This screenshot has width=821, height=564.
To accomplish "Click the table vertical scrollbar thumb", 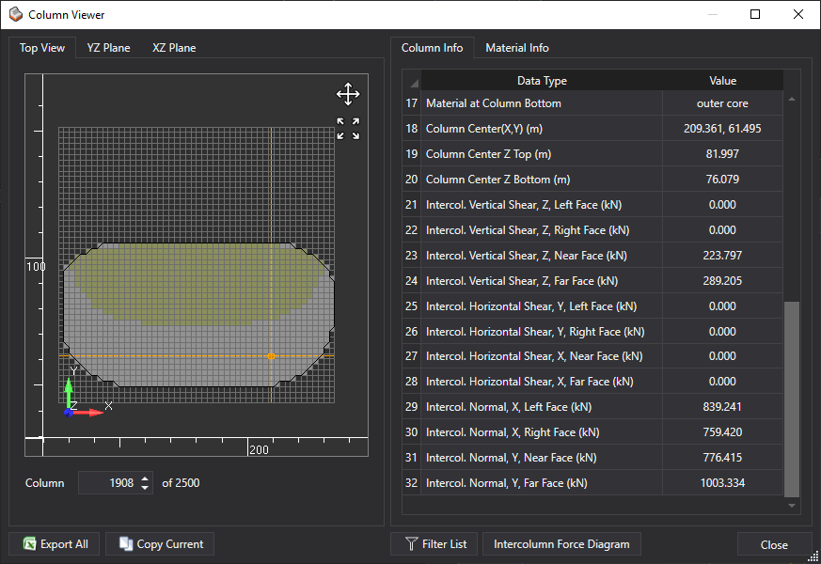I will pos(792,399).
